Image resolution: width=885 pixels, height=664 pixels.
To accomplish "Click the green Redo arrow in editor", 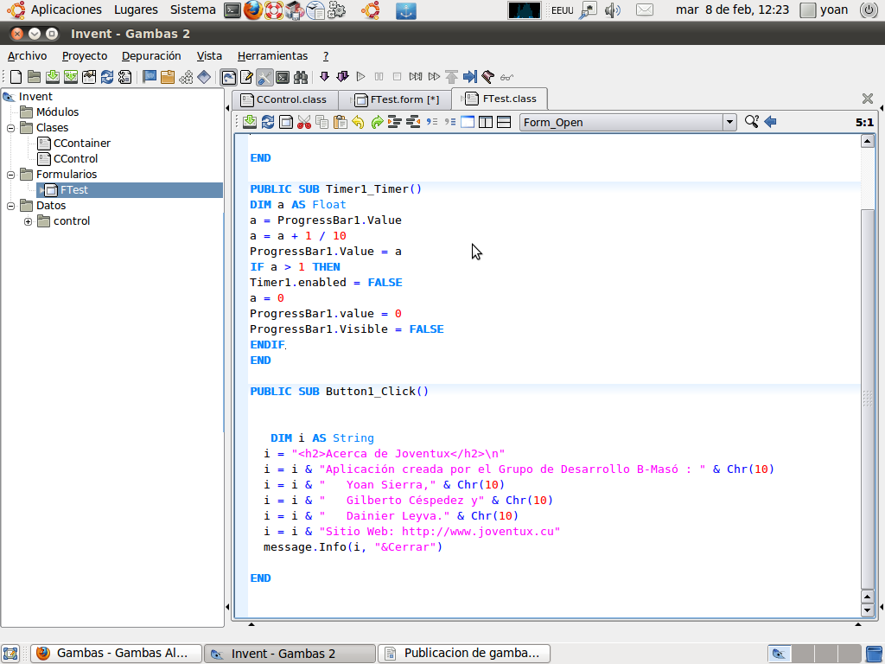I will point(377,122).
